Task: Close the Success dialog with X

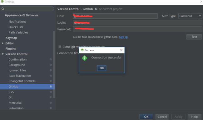Action: (x=121, y=50)
